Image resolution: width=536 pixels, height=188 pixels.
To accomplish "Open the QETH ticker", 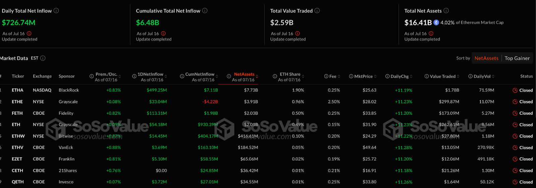I will pyautogui.click(x=18, y=182).
